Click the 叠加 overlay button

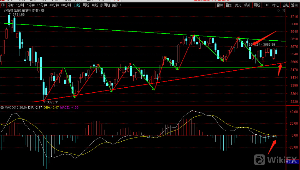click(x=229, y=5)
